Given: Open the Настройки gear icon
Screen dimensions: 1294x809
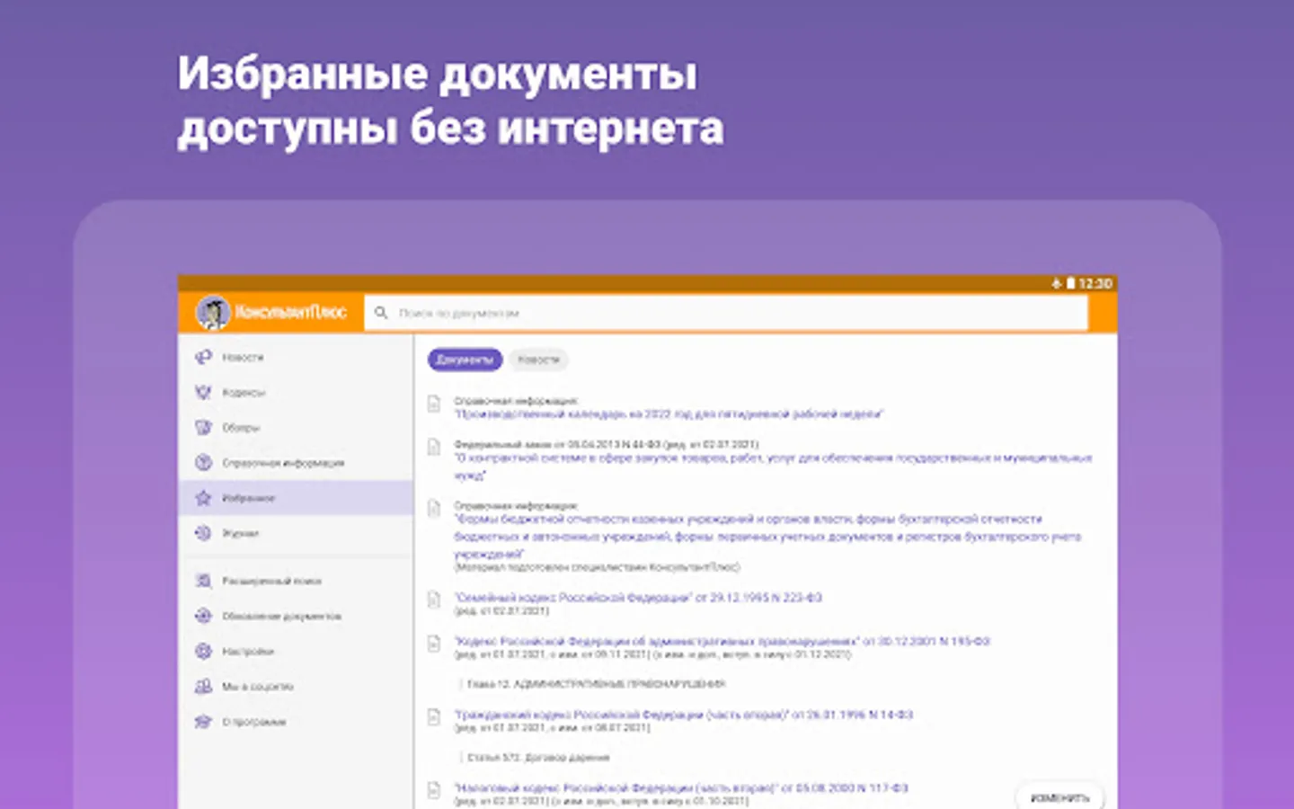Looking at the screenshot, I should [204, 651].
